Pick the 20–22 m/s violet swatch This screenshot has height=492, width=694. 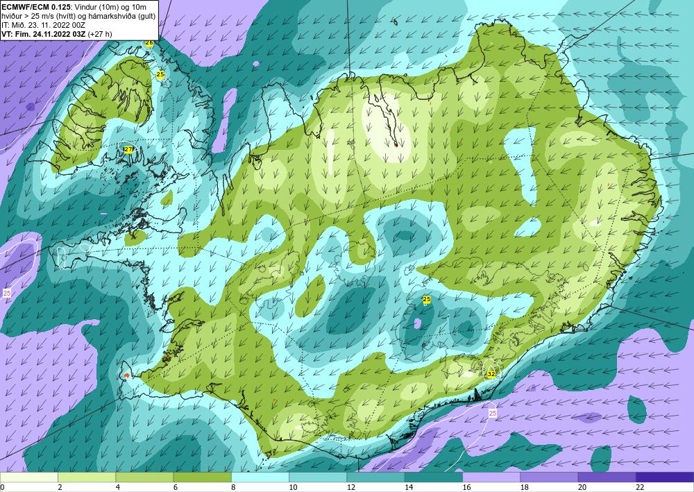click(x=607, y=477)
